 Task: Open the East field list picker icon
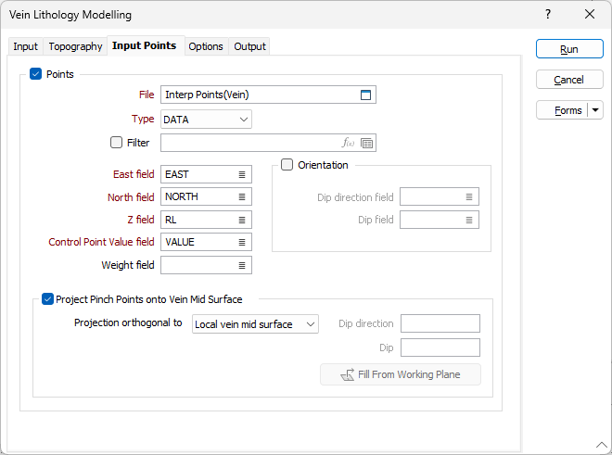click(x=242, y=174)
